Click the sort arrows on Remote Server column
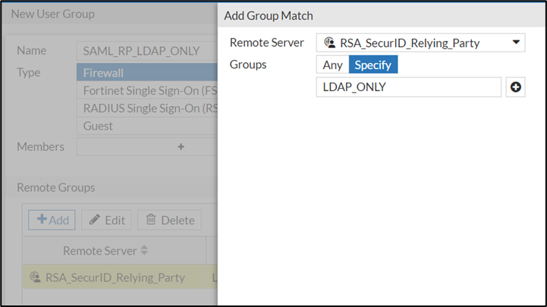This screenshot has width=547, height=307. click(144, 251)
